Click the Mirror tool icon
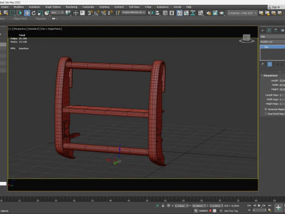Viewport: 285px width, 214px height. (151, 13)
